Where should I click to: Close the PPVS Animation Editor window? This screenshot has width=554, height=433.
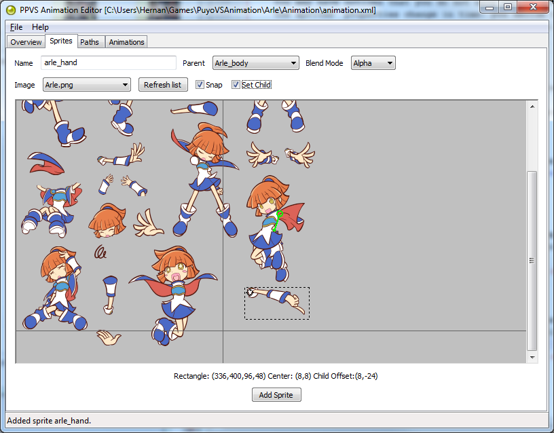[x=534, y=7]
